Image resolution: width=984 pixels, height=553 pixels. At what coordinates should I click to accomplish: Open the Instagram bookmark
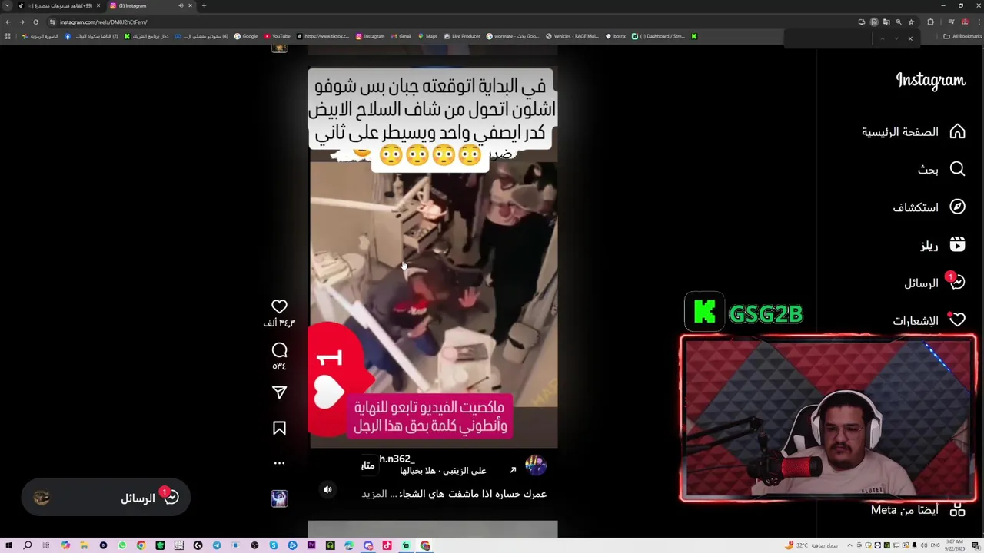pyautogui.click(x=370, y=36)
